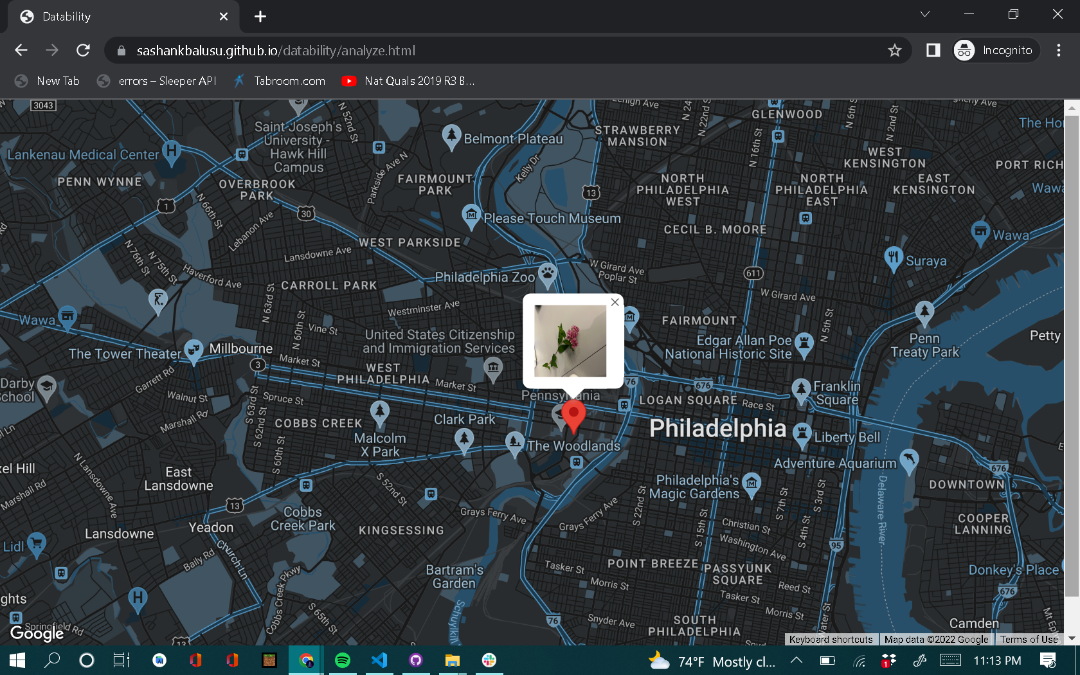The height and width of the screenshot is (675, 1080).
Task: Click the Philadelphia Zoo paw icon
Action: coord(547,275)
